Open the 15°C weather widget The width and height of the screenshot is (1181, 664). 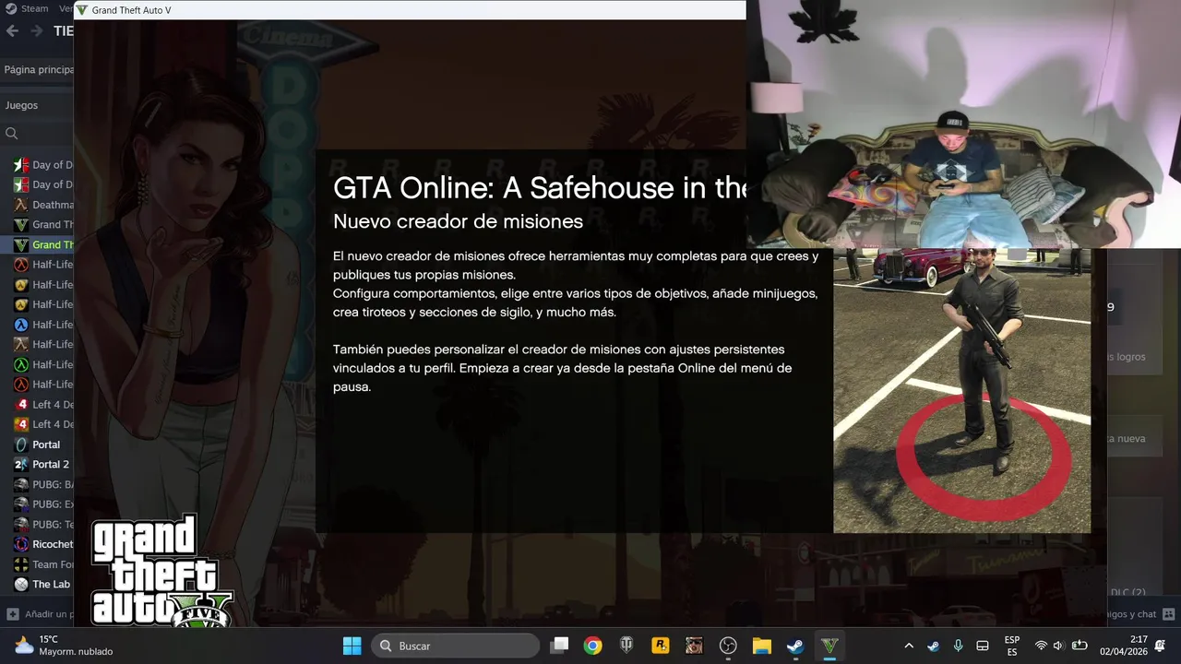coord(63,646)
